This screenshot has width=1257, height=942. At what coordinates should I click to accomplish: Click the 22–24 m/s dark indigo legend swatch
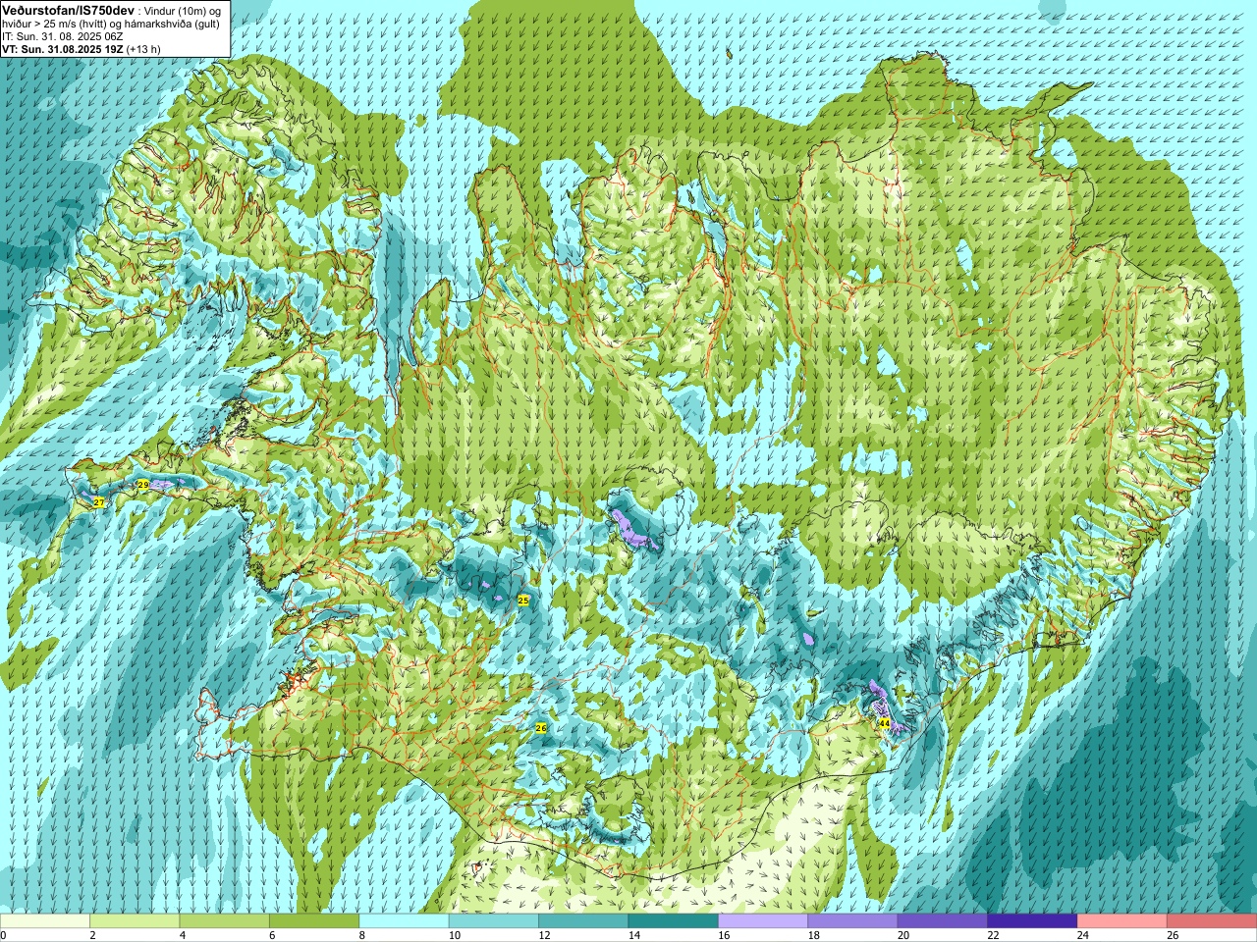coord(1032,921)
